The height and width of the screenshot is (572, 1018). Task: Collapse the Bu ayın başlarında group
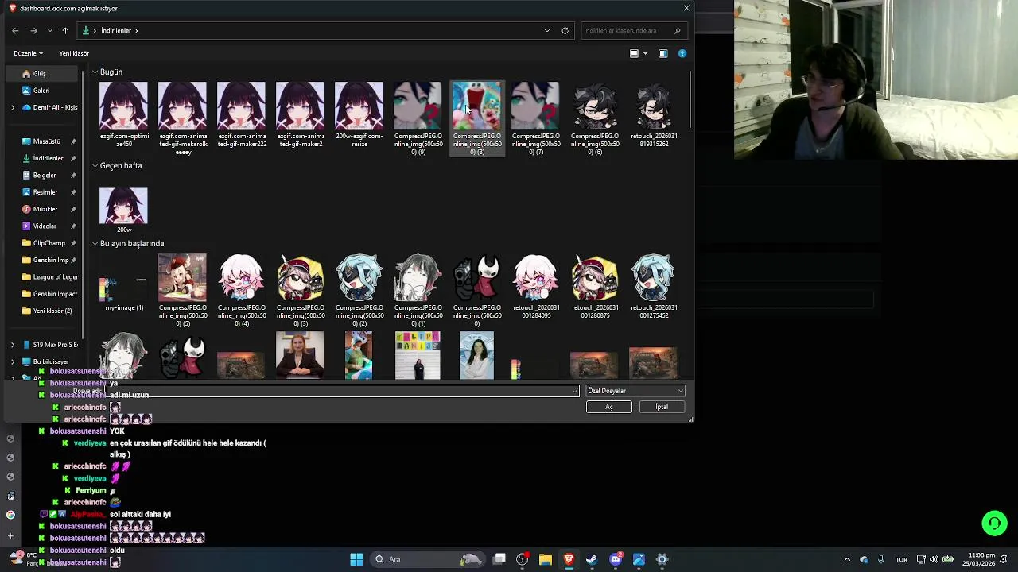[95, 243]
